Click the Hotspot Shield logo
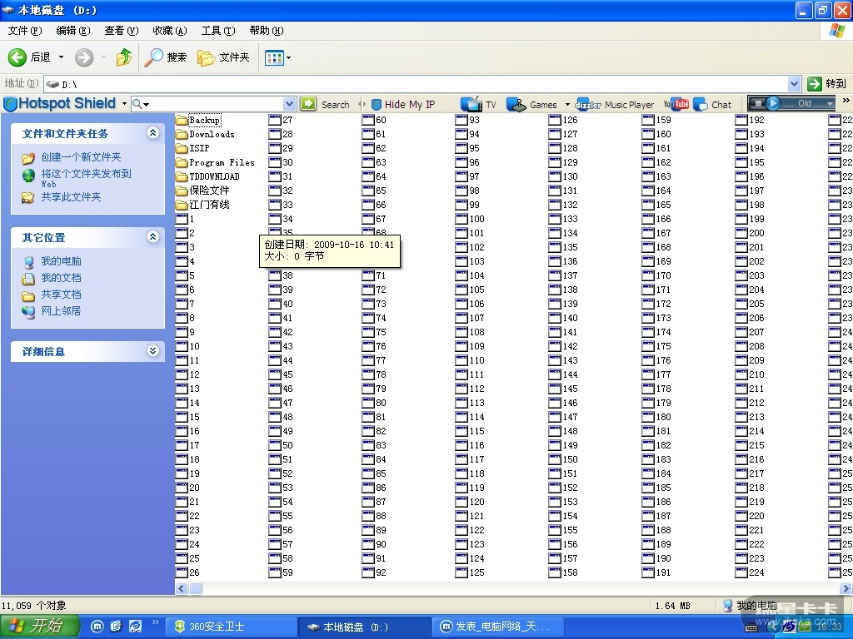The width and height of the screenshot is (853, 639). pyautogui.click(x=60, y=103)
